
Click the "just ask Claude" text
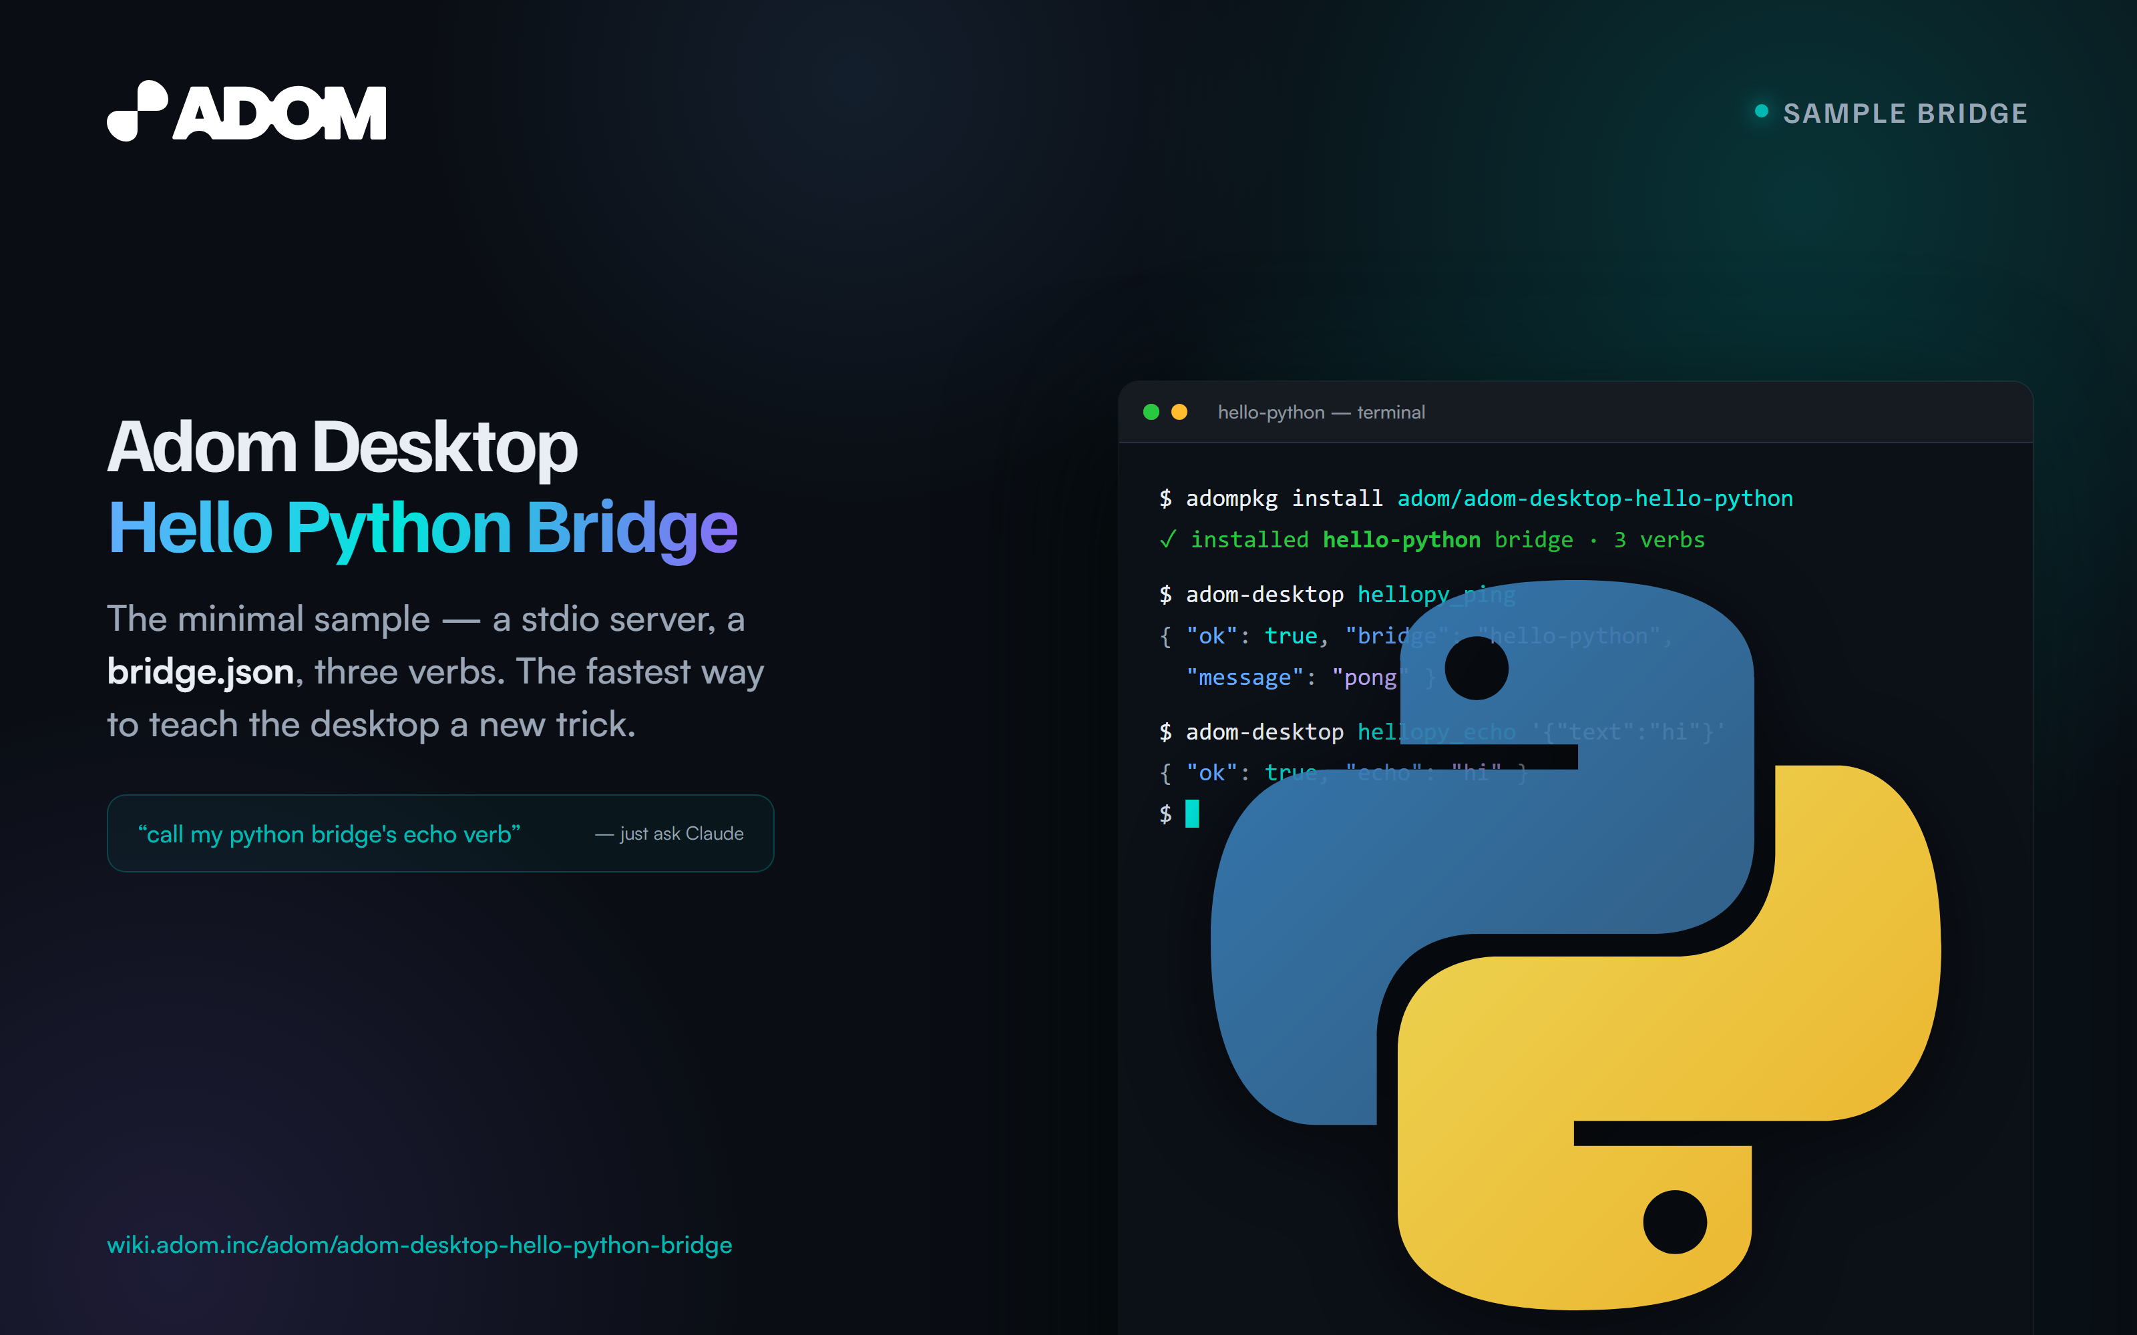pyautogui.click(x=669, y=834)
